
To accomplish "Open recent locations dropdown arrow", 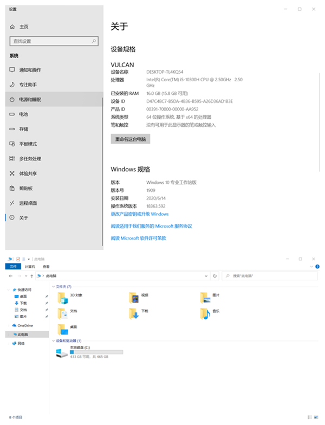I will click(26, 276).
